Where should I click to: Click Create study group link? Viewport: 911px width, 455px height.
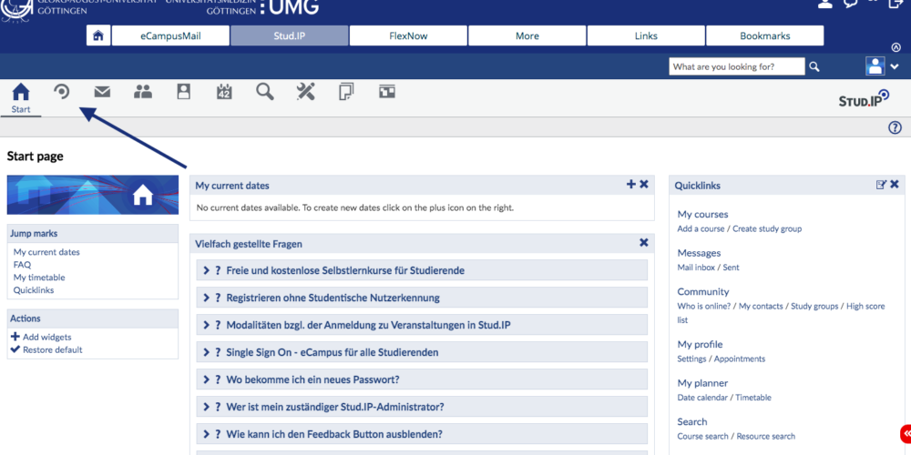pyautogui.click(x=767, y=228)
